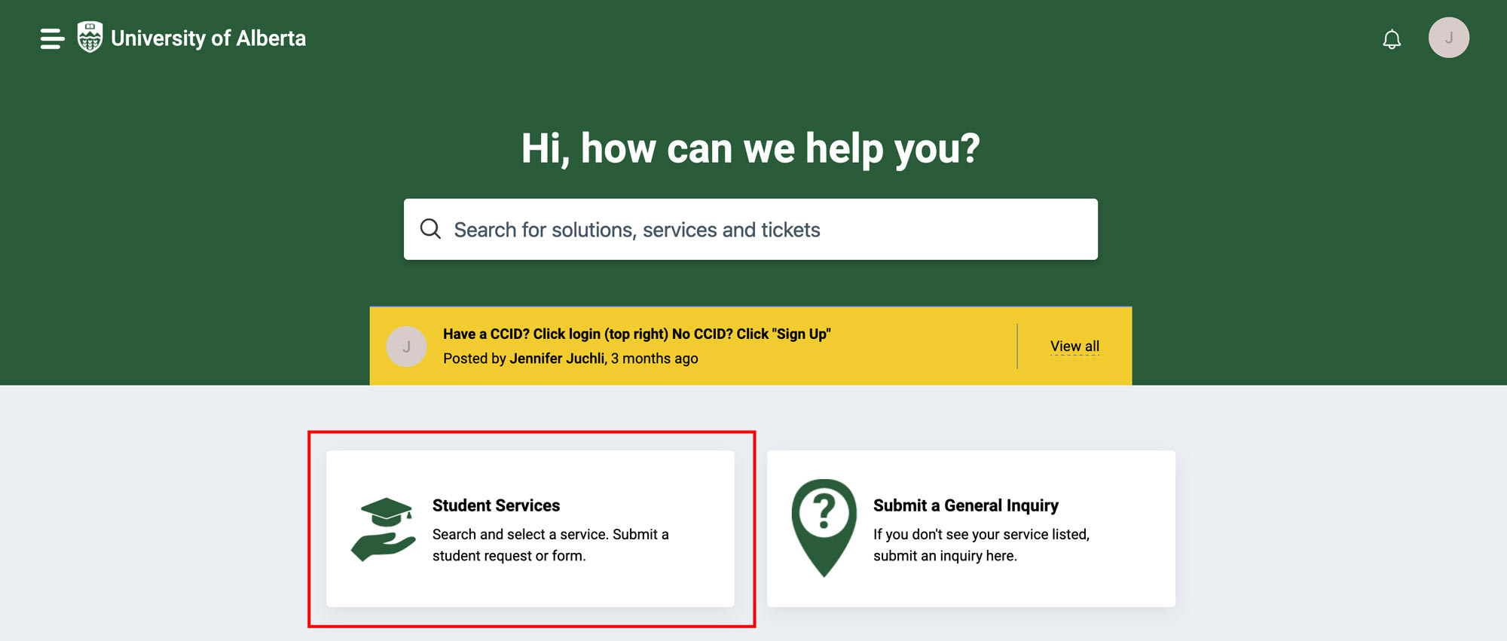Open the hamburger navigation menu
Screen dimensions: 1507x641
point(52,38)
